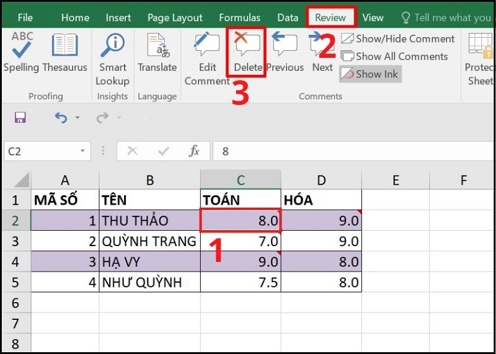
Task: Switch to the Formulas tab
Action: tap(239, 17)
